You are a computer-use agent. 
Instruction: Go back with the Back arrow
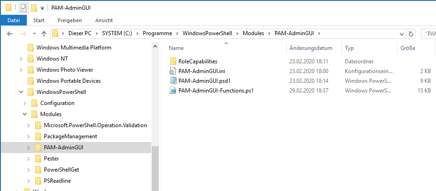10,34
